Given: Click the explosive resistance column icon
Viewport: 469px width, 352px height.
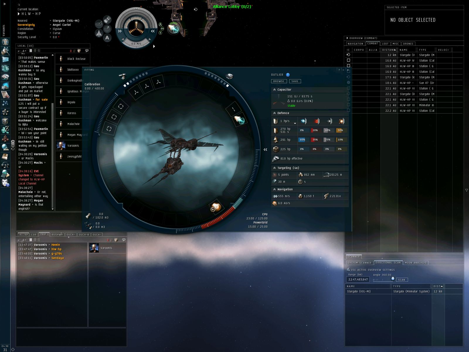Looking at the screenshot, I should coord(341,121).
